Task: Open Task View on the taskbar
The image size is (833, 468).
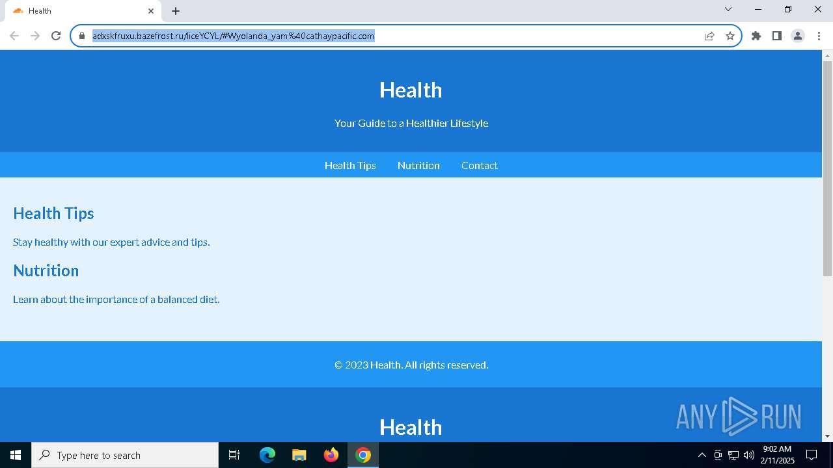Action: pyautogui.click(x=234, y=455)
